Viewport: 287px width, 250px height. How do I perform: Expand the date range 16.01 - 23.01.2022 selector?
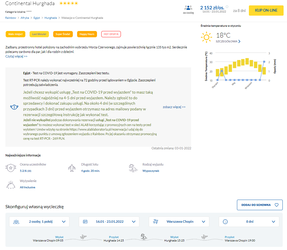109,222
